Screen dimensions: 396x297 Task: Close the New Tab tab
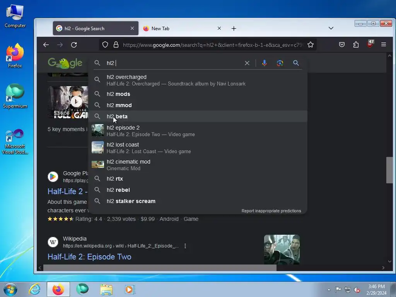pyautogui.click(x=219, y=28)
